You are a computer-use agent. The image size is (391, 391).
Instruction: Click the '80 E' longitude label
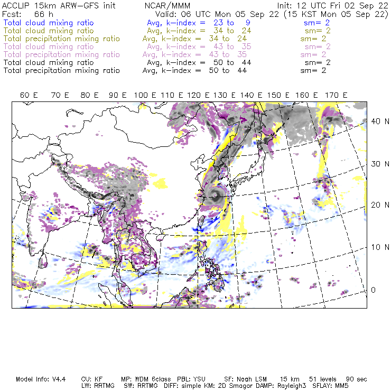point(89,95)
